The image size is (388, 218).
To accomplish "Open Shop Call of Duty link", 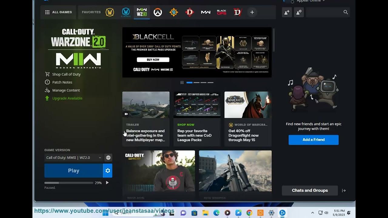I will (x=63, y=74).
